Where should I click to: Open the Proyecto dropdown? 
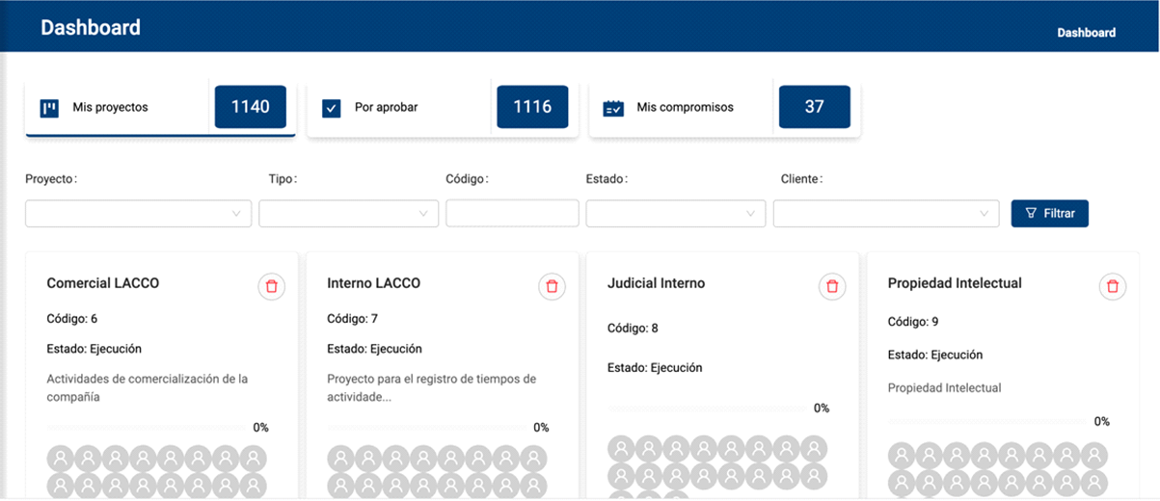pos(138,214)
